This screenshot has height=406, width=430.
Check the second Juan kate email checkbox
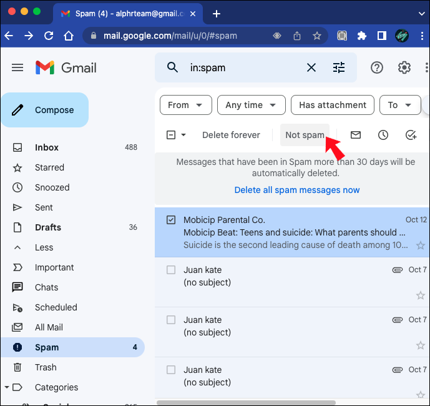(x=171, y=320)
